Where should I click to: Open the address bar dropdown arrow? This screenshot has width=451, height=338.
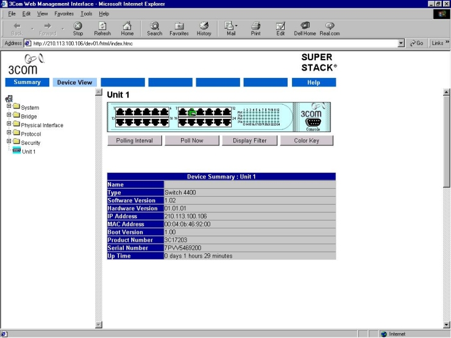[x=400, y=44]
